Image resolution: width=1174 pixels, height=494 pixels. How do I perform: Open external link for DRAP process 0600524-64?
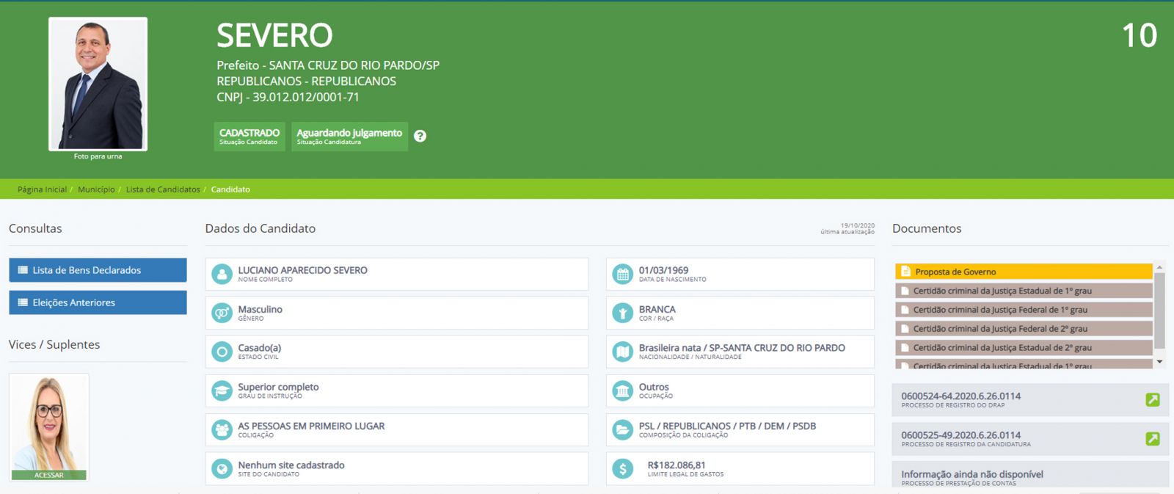point(1152,400)
